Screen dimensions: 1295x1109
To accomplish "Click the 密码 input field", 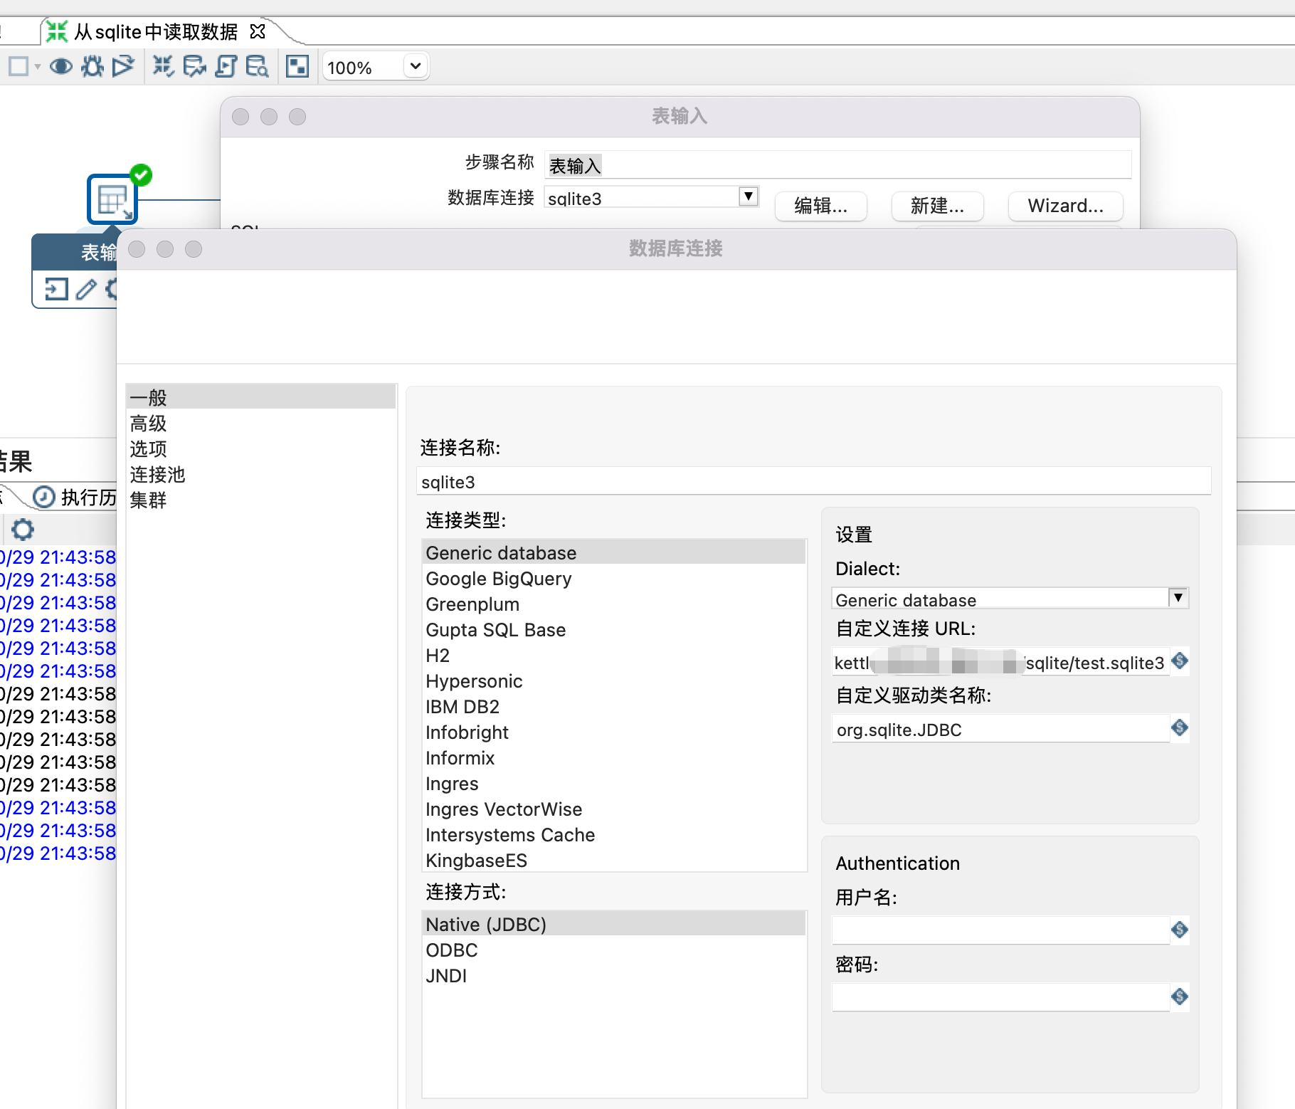I will pyautogui.click(x=1000, y=997).
